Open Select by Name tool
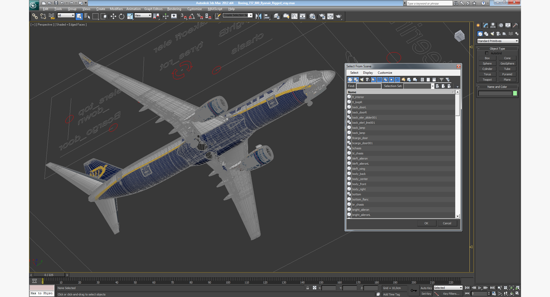 click(87, 16)
